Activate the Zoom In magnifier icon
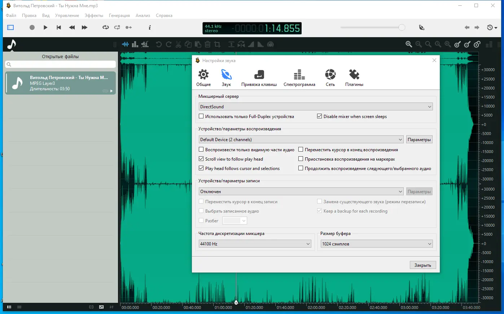504x314 pixels. point(409,44)
